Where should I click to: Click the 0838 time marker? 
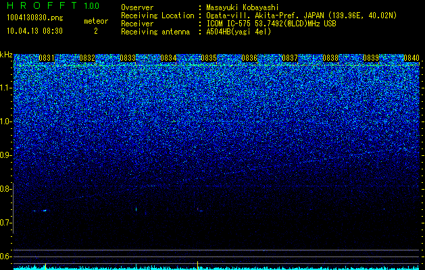pyautogui.click(x=330, y=58)
